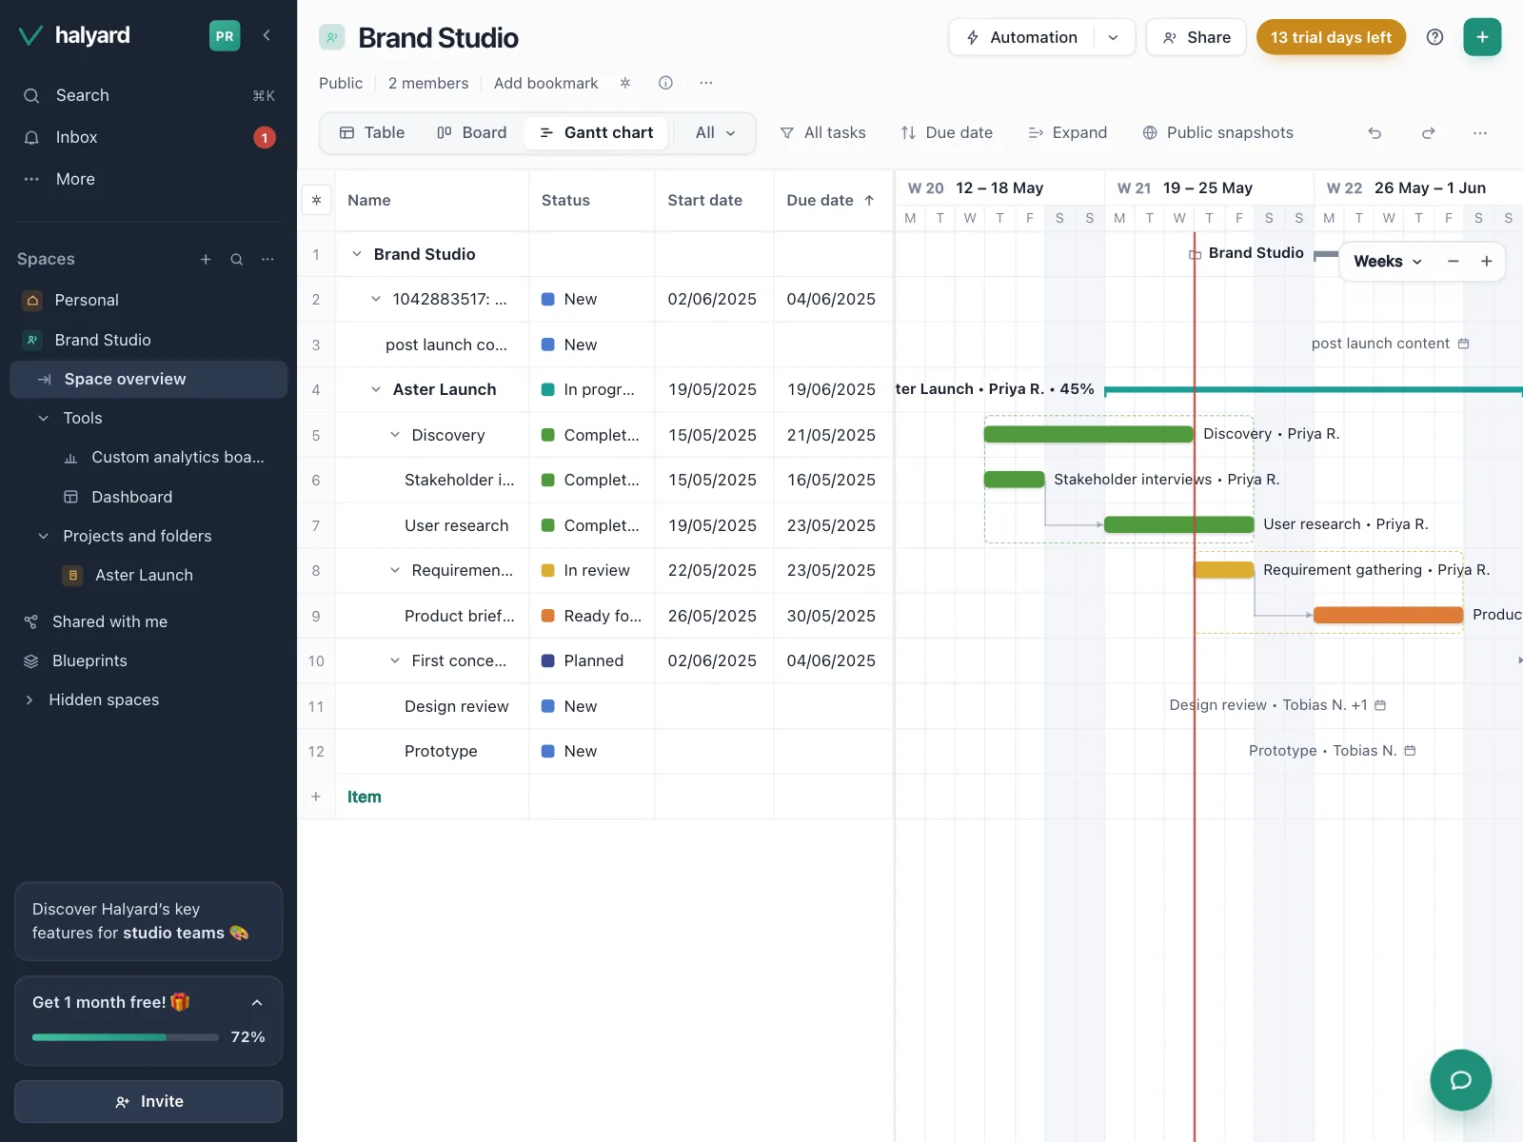Collapse the sidebar with the chevron icon
Image resolution: width=1523 pixels, height=1142 pixels.
tap(267, 35)
